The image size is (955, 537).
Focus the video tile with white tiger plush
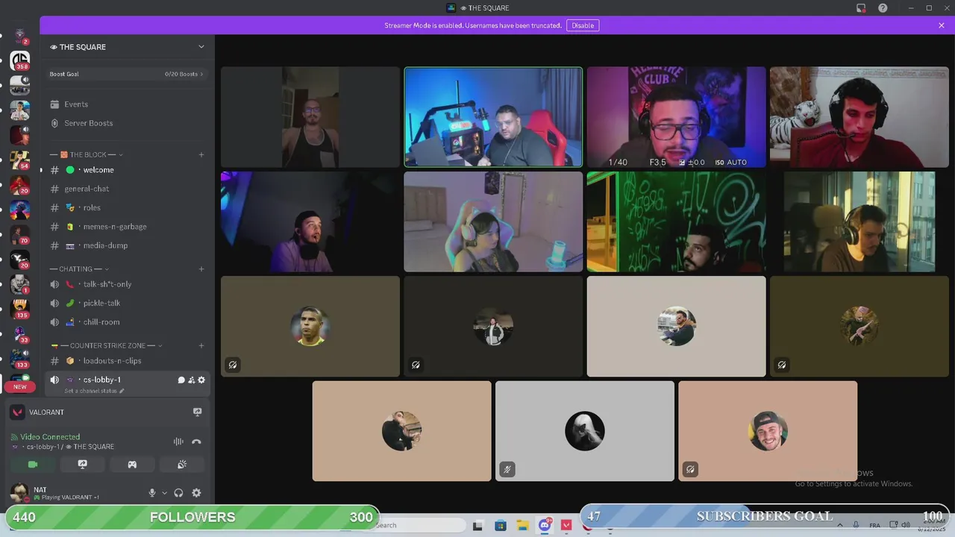point(859,117)
